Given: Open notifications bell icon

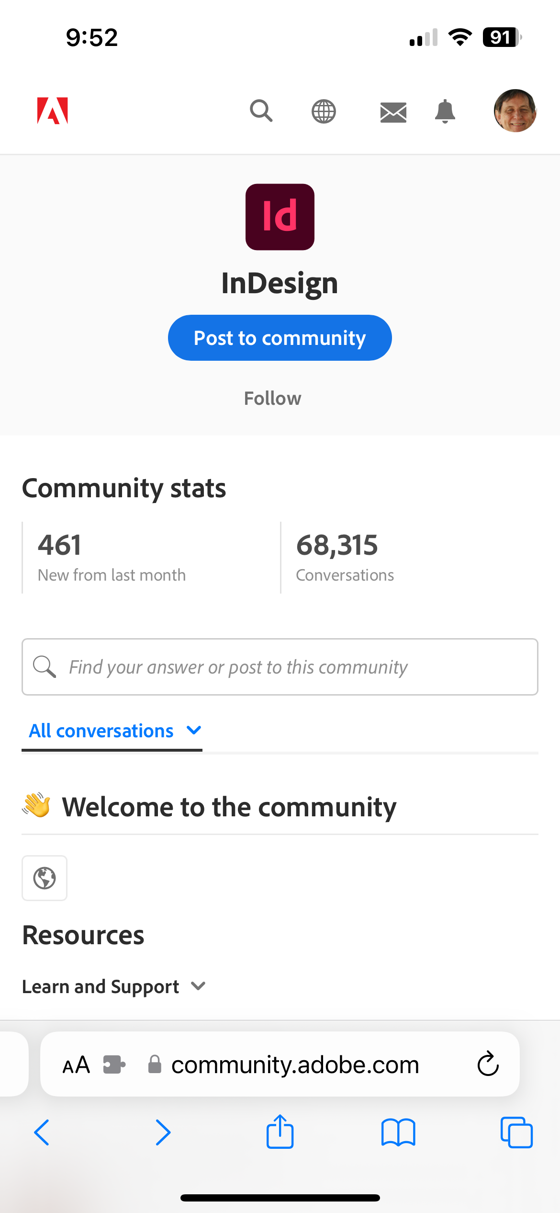Looking at the screenshot, I should click(445, 112).
